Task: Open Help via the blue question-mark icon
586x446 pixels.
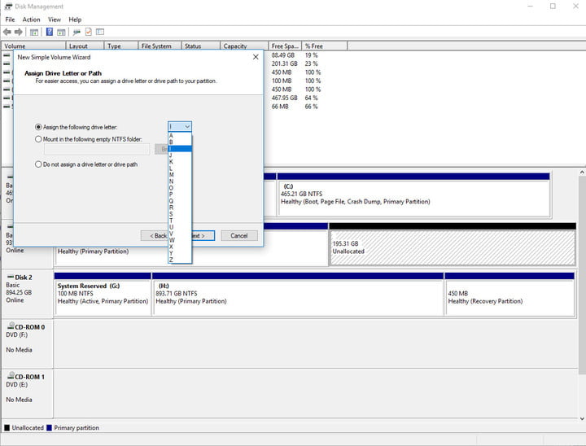Action: point(50,33)
